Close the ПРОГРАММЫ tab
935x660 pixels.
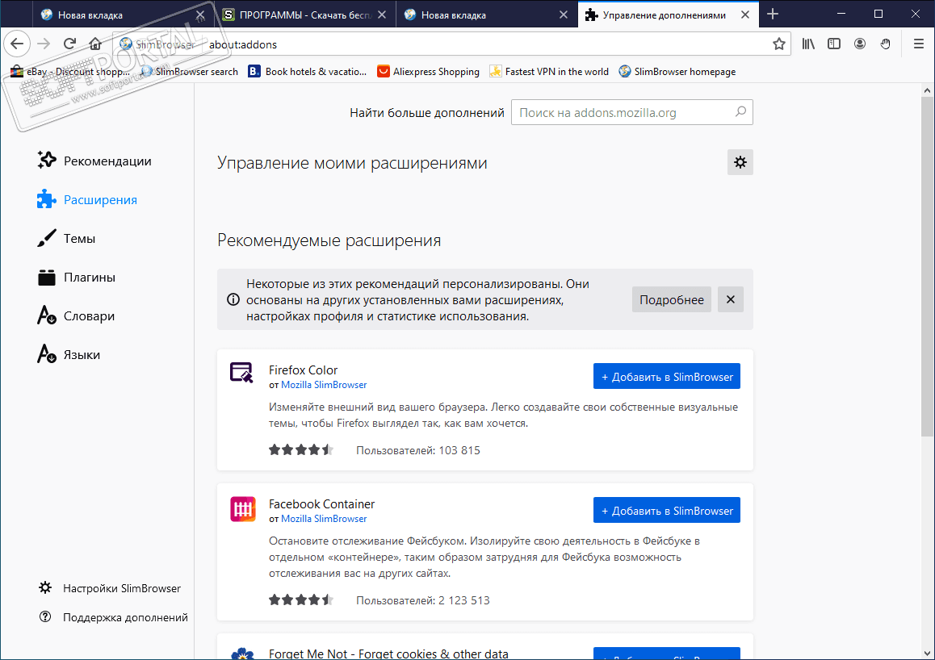[x=382, y=15]
